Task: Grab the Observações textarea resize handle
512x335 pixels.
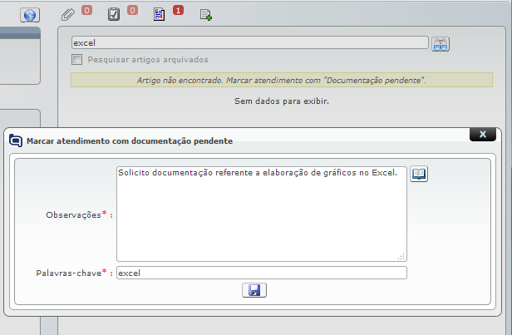Action: tap(402, 257)
